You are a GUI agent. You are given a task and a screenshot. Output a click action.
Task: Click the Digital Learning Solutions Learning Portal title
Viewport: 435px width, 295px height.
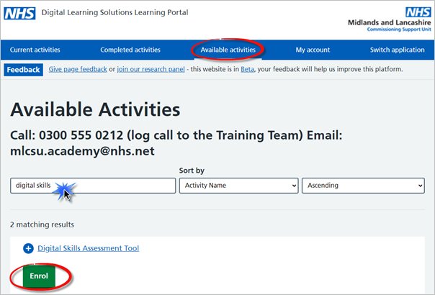pyautogui.click(x=115, y=12)
